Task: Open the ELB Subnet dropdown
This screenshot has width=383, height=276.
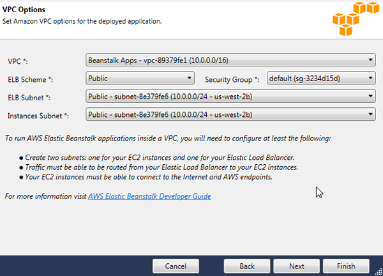Action: coord(230,96)
